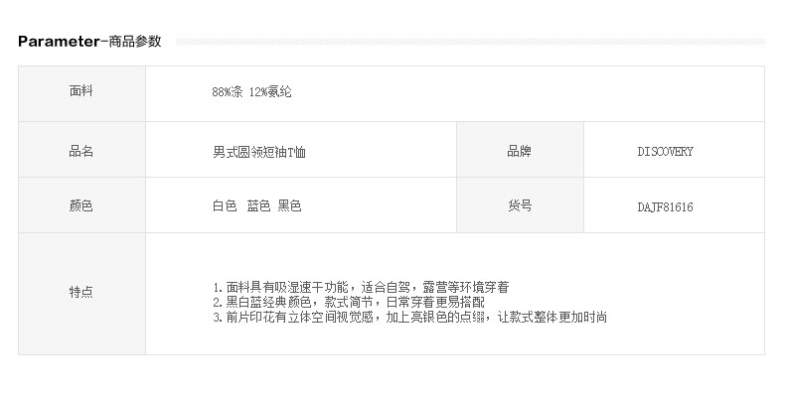Click the 12%氨纶 fabric value
785x398 pixels.
[x=271, y=92]
